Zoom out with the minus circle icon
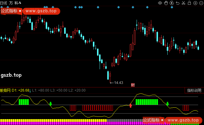Viewport: 204px width, 125px height. [200, 3]
